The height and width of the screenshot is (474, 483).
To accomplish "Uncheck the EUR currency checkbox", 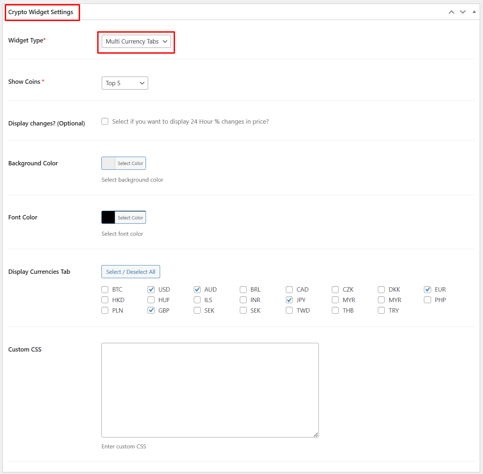I will pos(428,289).
